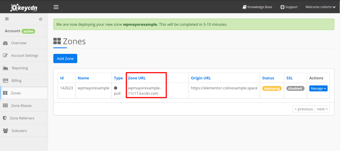Click the deploying status badge
Image resolution: width=340 pixels, height=151 pixels.
coord(272,88)
